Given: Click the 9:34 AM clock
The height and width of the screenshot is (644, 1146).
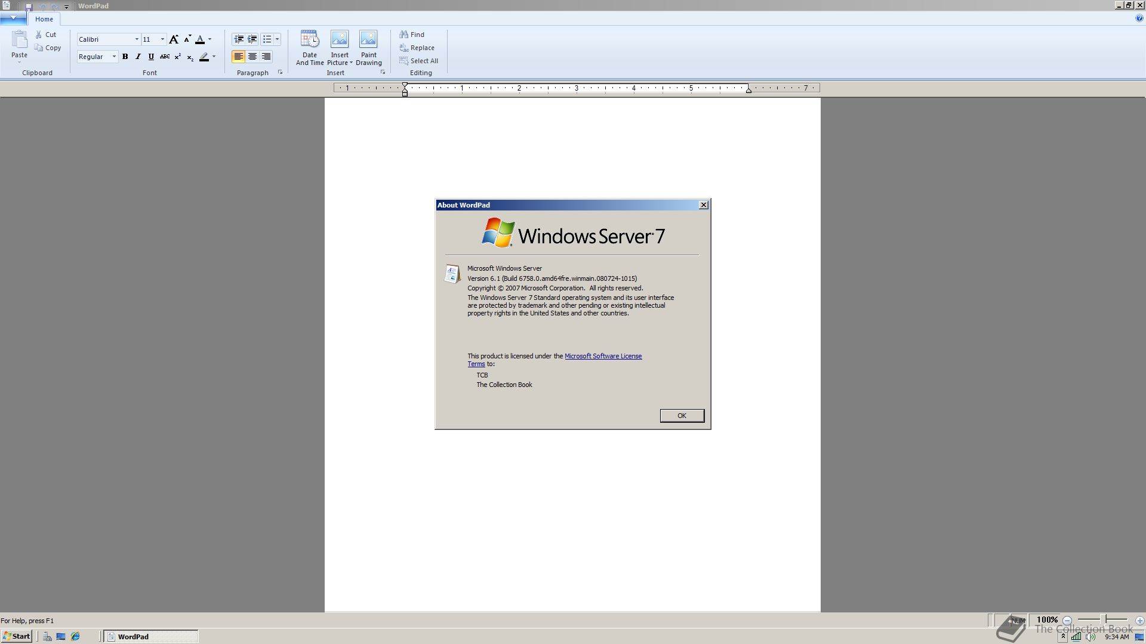Looking at the screenshot, I should [1117, 636].
